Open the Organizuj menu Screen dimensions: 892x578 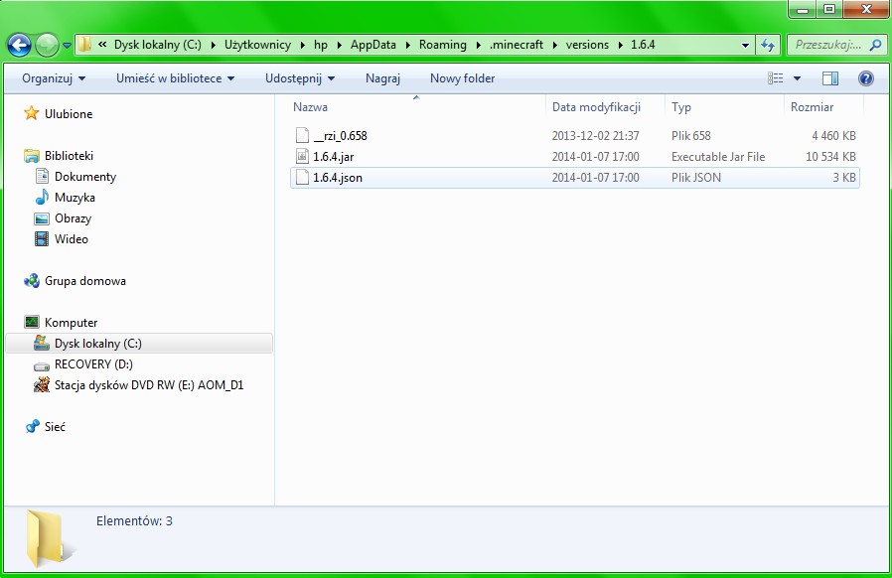(54, 78)
